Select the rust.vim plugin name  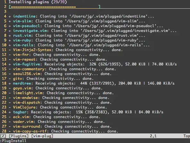(22, 35)
